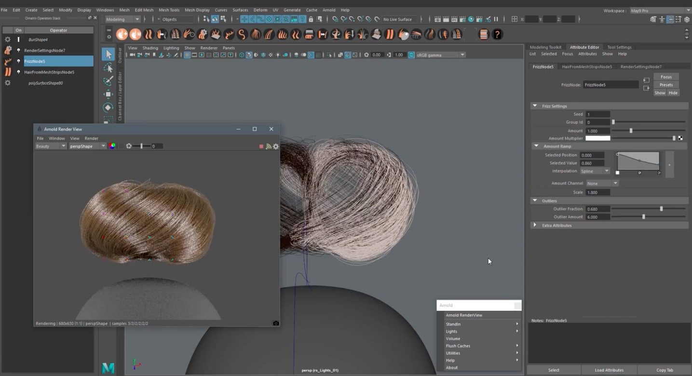Choose the Paint selection tool
The height and width of the screenshot is (376, 692).
pos(108,81)
